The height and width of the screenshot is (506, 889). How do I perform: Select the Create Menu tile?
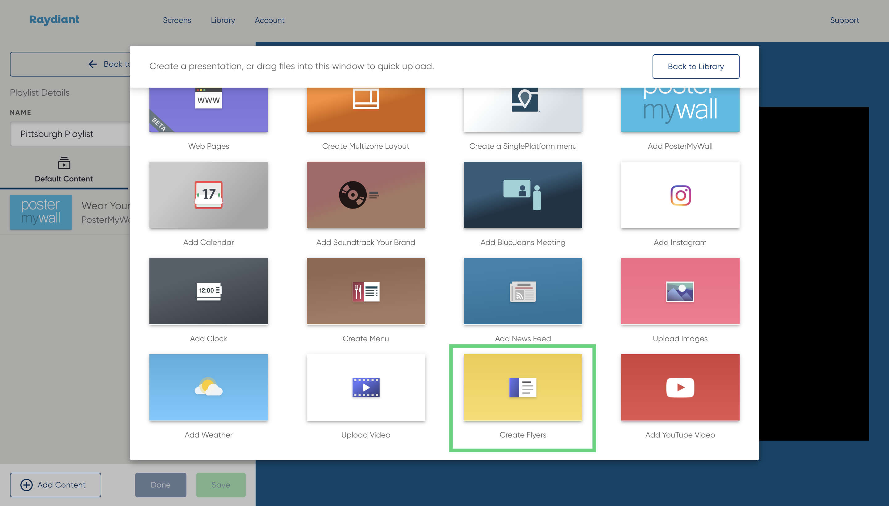365,291
